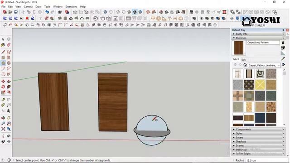
Task: Pick the Paint Bucket tool
Action: [3, 45]
